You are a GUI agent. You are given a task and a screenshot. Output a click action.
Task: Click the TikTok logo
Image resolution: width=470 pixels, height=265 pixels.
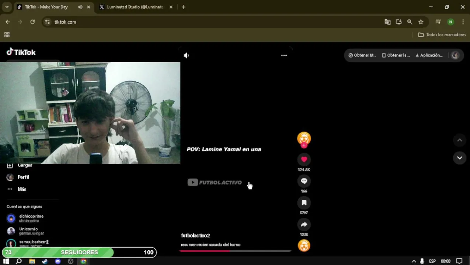pyautogui.click(x=21, y=52)
